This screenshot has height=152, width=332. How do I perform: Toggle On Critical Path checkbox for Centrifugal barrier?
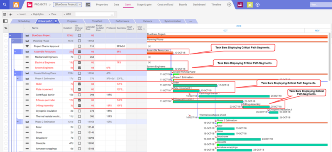tap(79, 95)
